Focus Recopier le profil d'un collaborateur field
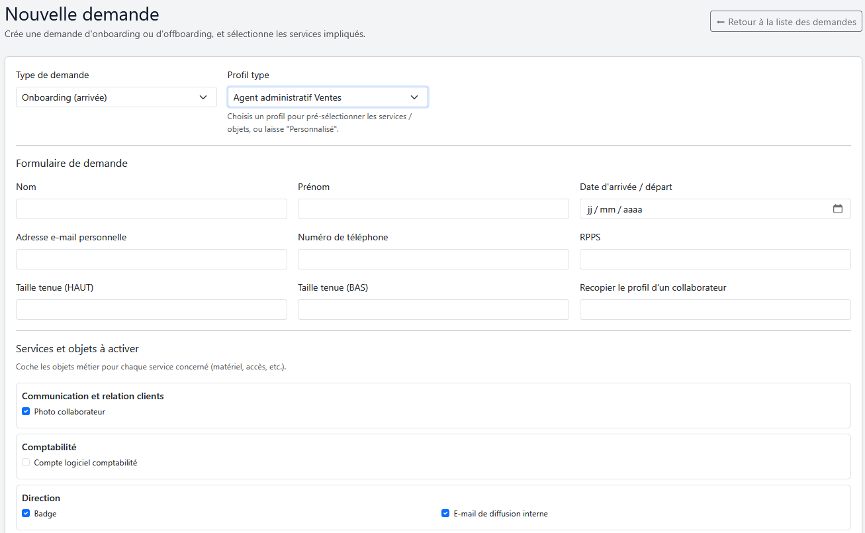The width and height of the screenshot is (865, 533). click(x=715, y=310)
